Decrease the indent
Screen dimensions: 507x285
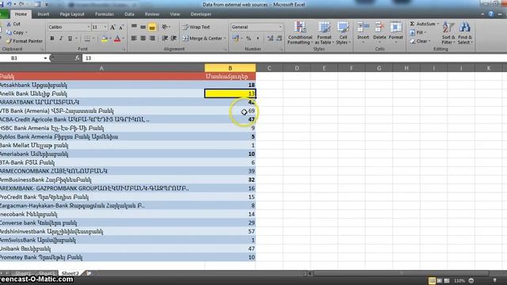click(165, 39)
